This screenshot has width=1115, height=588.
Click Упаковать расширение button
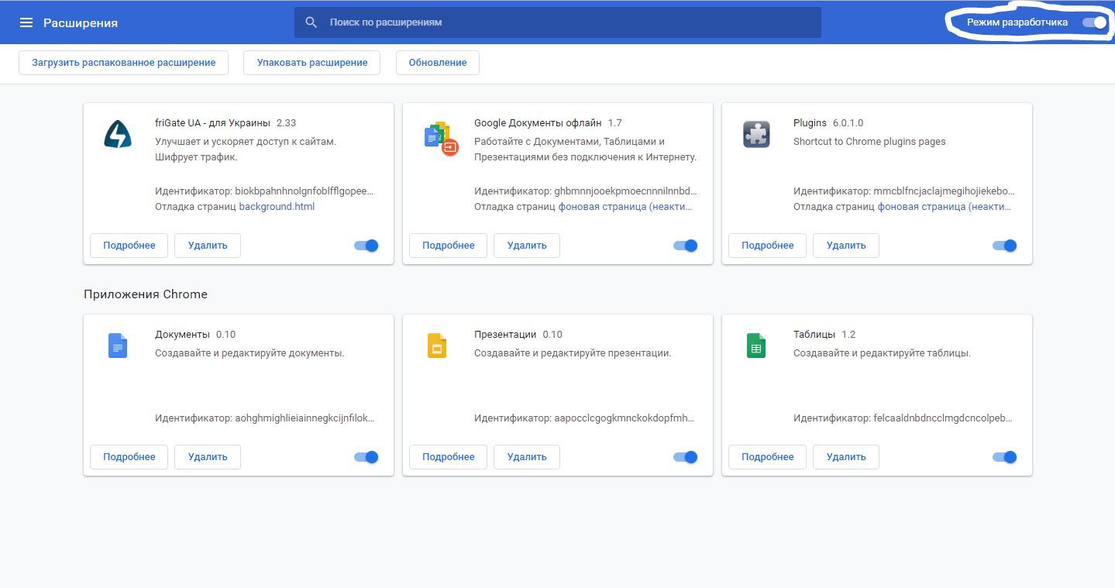tap(312, 63)
